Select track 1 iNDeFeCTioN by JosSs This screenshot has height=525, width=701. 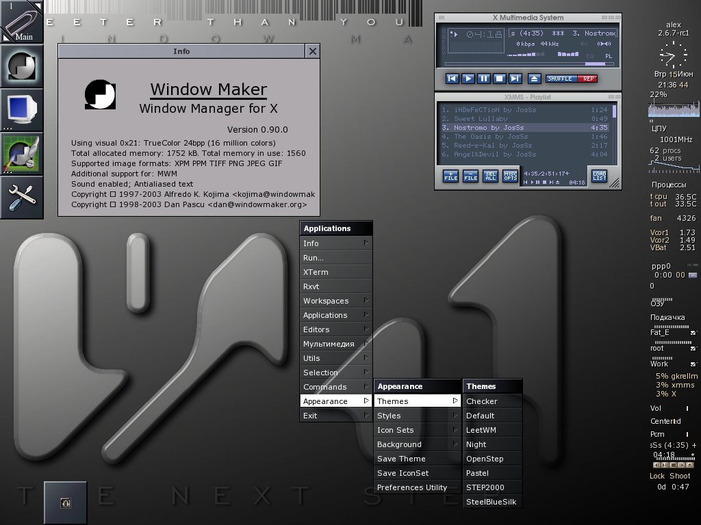tap(524, 109)
